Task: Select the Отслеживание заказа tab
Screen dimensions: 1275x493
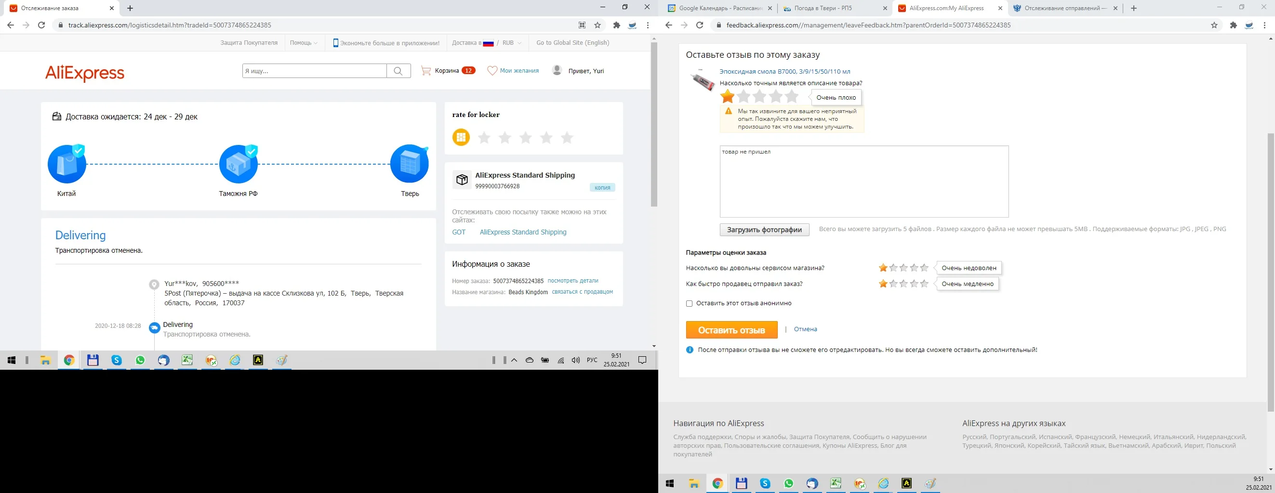Action: [x=62, y=8]
